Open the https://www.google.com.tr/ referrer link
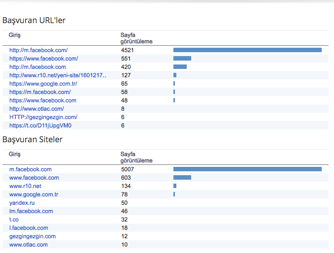Image resolution: width=334 pixels, height=253 pixels. click(43, 84)
